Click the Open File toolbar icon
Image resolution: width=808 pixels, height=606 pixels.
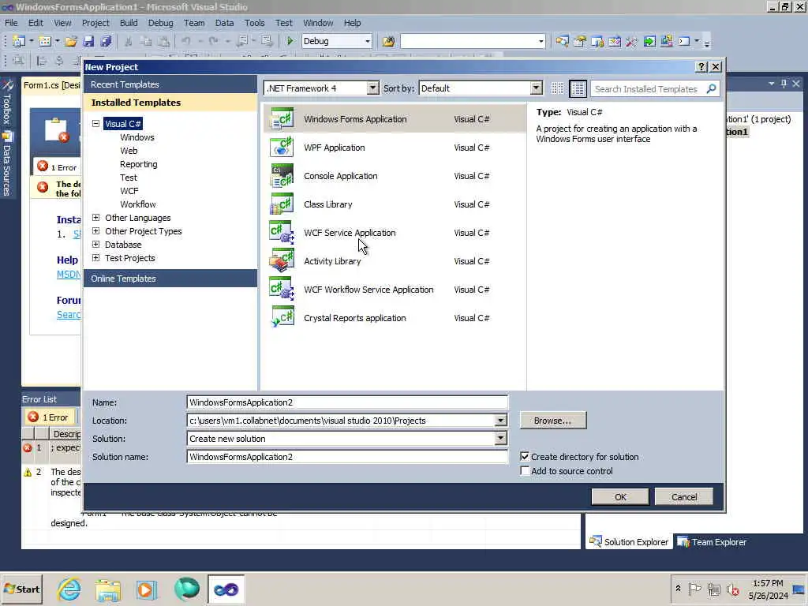(x=71, y=41)
